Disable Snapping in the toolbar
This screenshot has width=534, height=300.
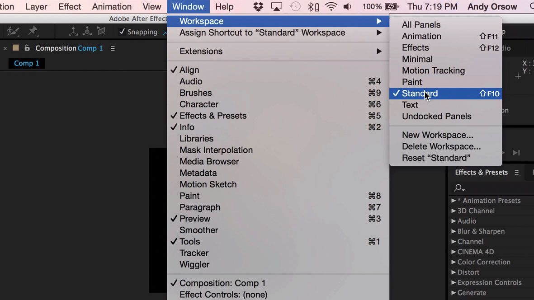click(121, 32)
